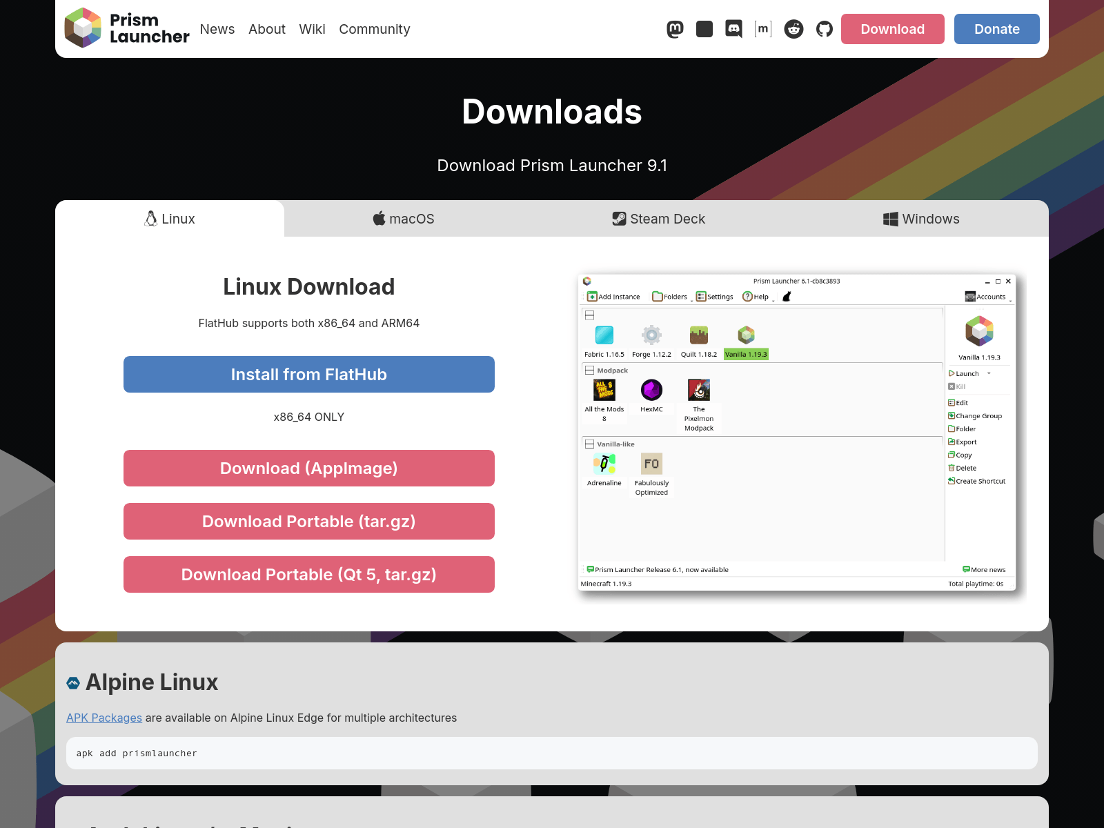Select the Linux tab

(x=170, y=219)
